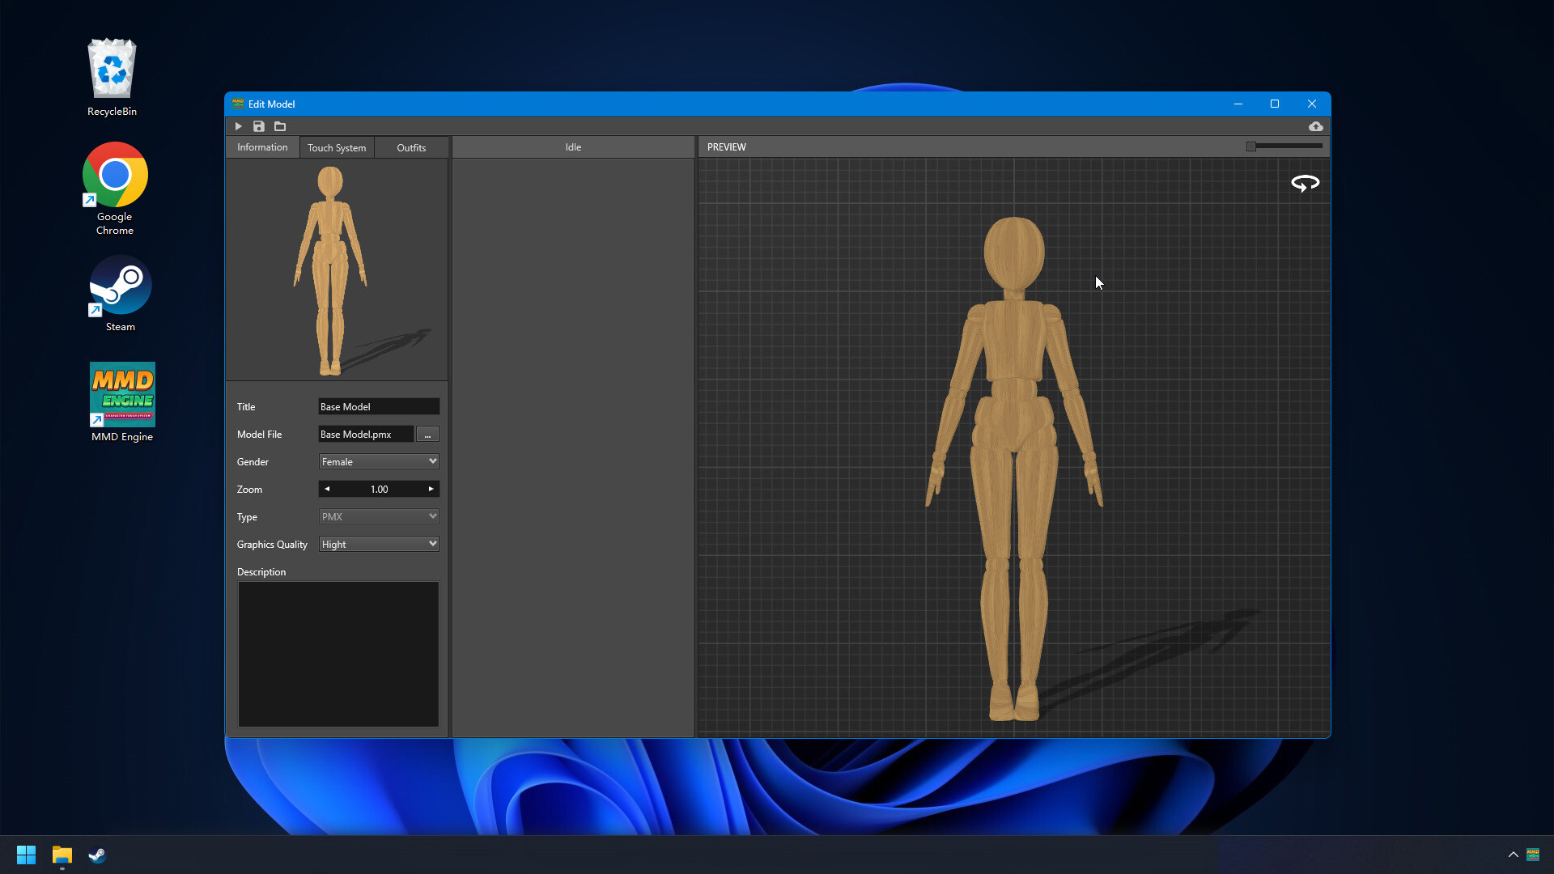Open the Gender dropdown
Viewport: 1554px width, 874px height.
point(378,460)
